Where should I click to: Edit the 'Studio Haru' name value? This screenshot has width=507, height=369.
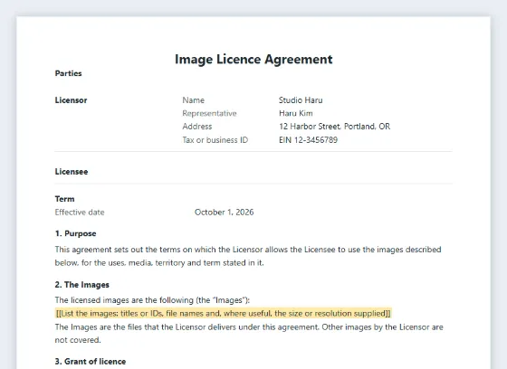click(x=301, y=100)
